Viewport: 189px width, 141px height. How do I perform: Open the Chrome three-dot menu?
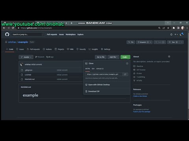point(187,28)
